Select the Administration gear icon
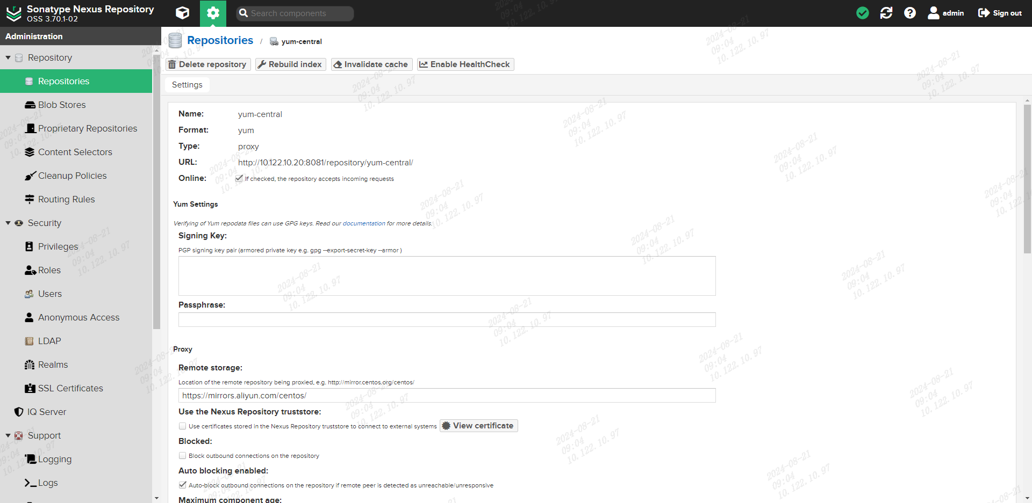The width and height of the screenshot is (1032, 503). (x=213, y=13)
